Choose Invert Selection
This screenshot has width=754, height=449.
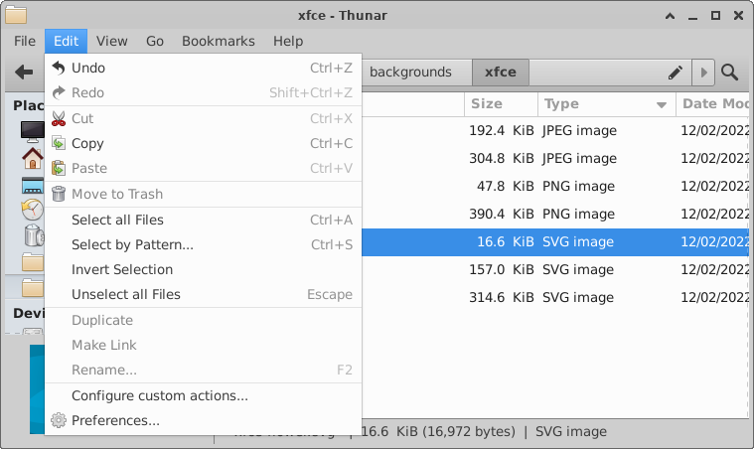coord(203,269)
